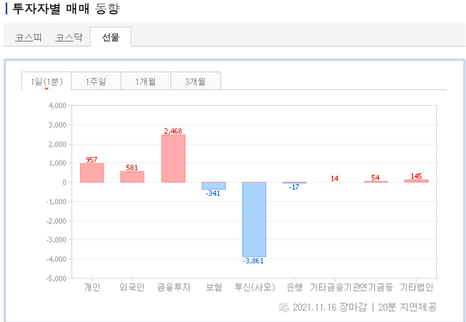Click the 은행 axis label
The width and height of the screenshot is (466, 322).
click(x=295, y=287)
